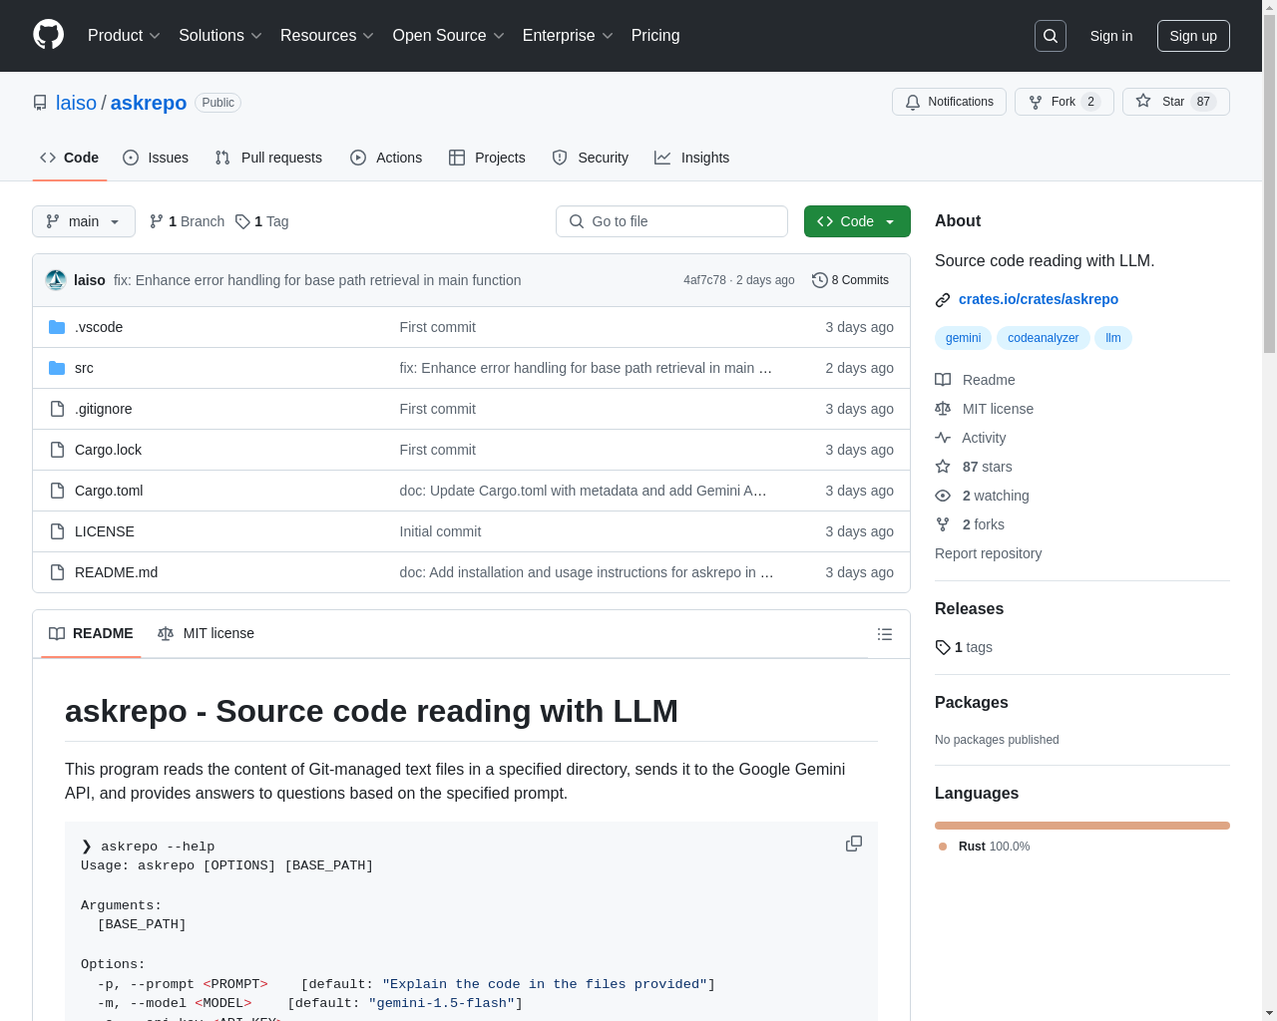Open the src folder
The width and height of the screenshot is (1277, 1021).
84,368
